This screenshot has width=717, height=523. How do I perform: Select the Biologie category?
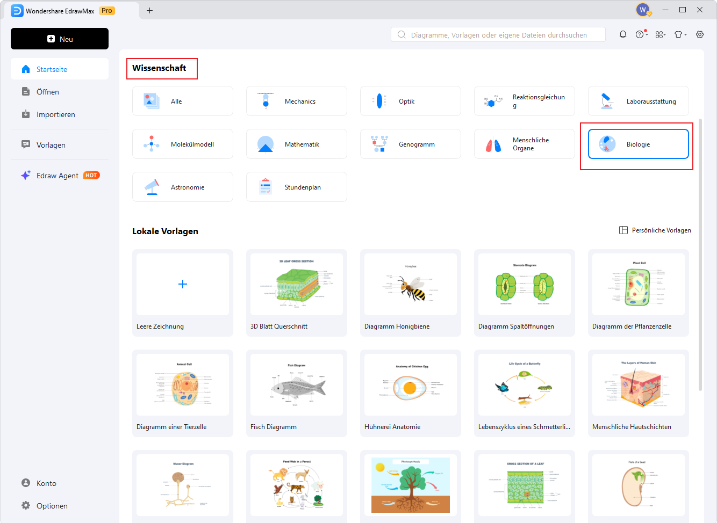pyautogui.click(x=638, y=144)
